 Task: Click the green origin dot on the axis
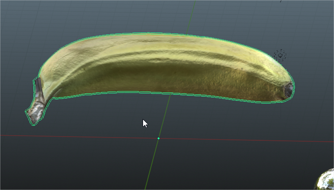(x=158, y=138)
